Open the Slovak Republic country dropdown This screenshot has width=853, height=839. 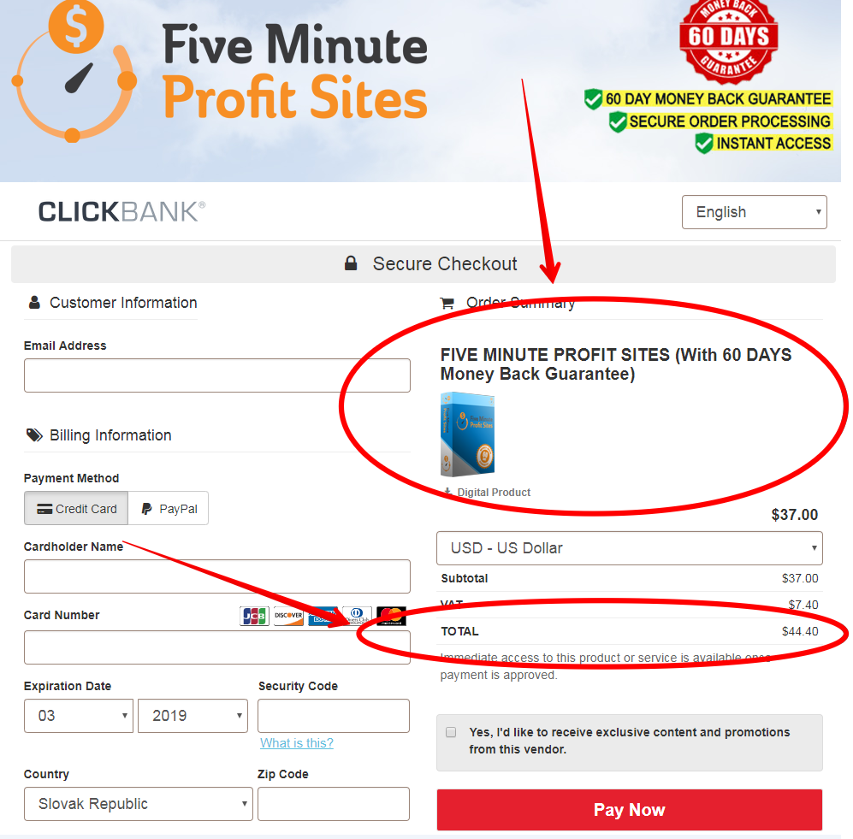[x=139, y=804]
